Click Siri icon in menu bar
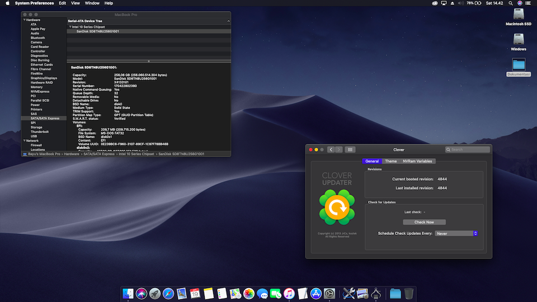Image resolution: width=537 pixels, height=302 pixels. (x=520, y=3)
